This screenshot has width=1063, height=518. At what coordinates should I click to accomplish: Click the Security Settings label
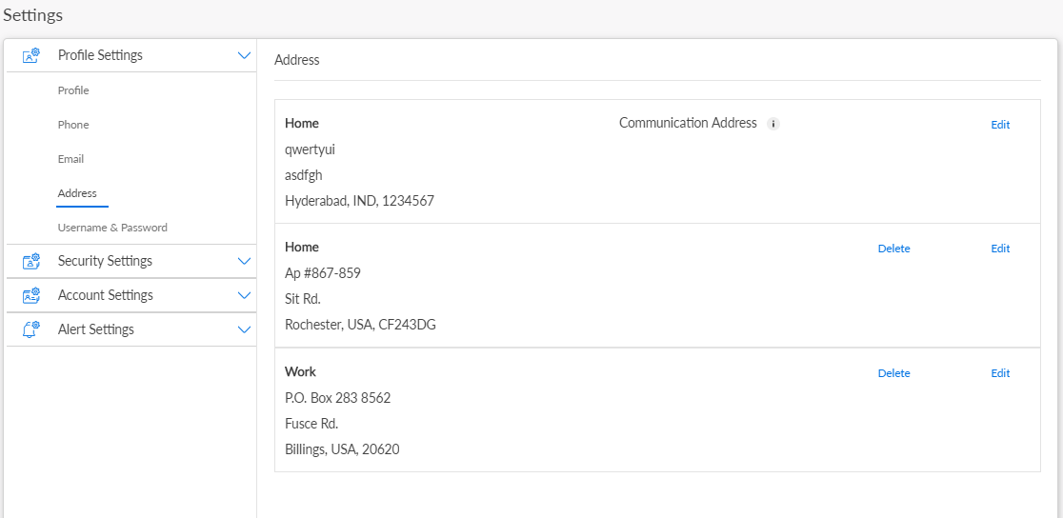(x=105, y=261)
